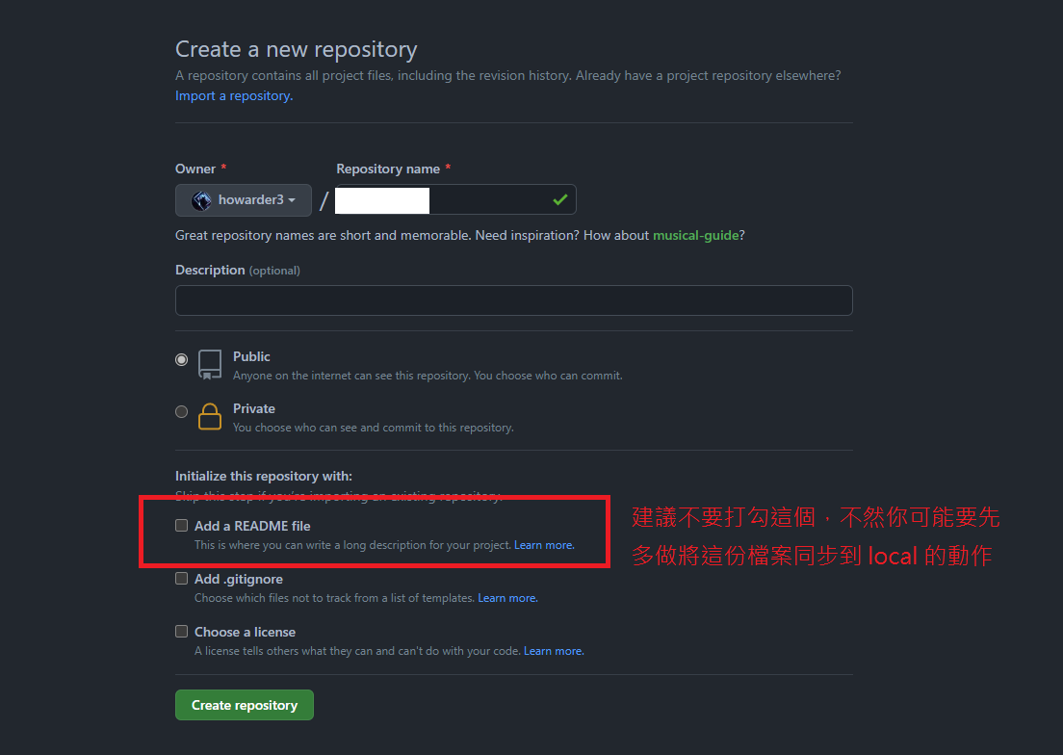The width and height of the screenshot is (1063, 755).
Task: Open Learn more link for license
Action: 554,651
